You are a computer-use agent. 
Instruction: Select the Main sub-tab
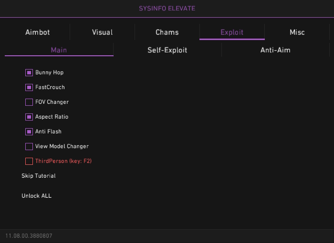(59, 50)
